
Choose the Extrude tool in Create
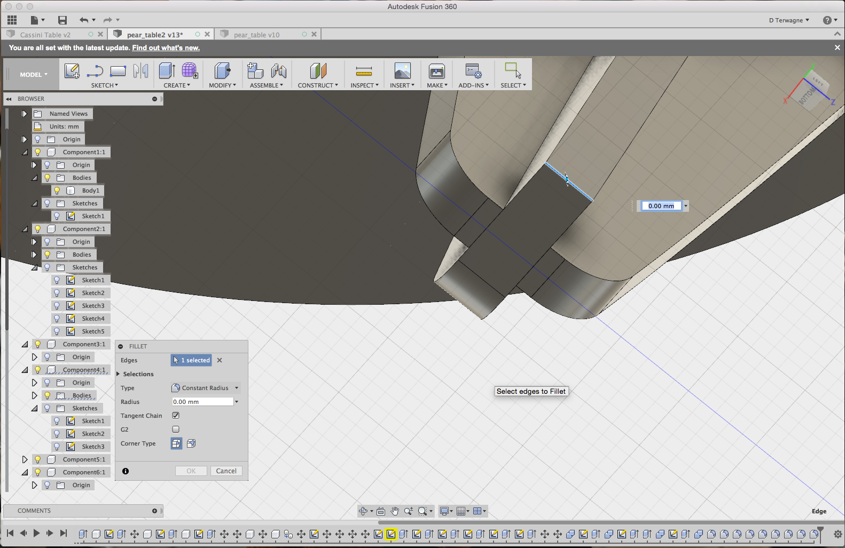[167, 70]
